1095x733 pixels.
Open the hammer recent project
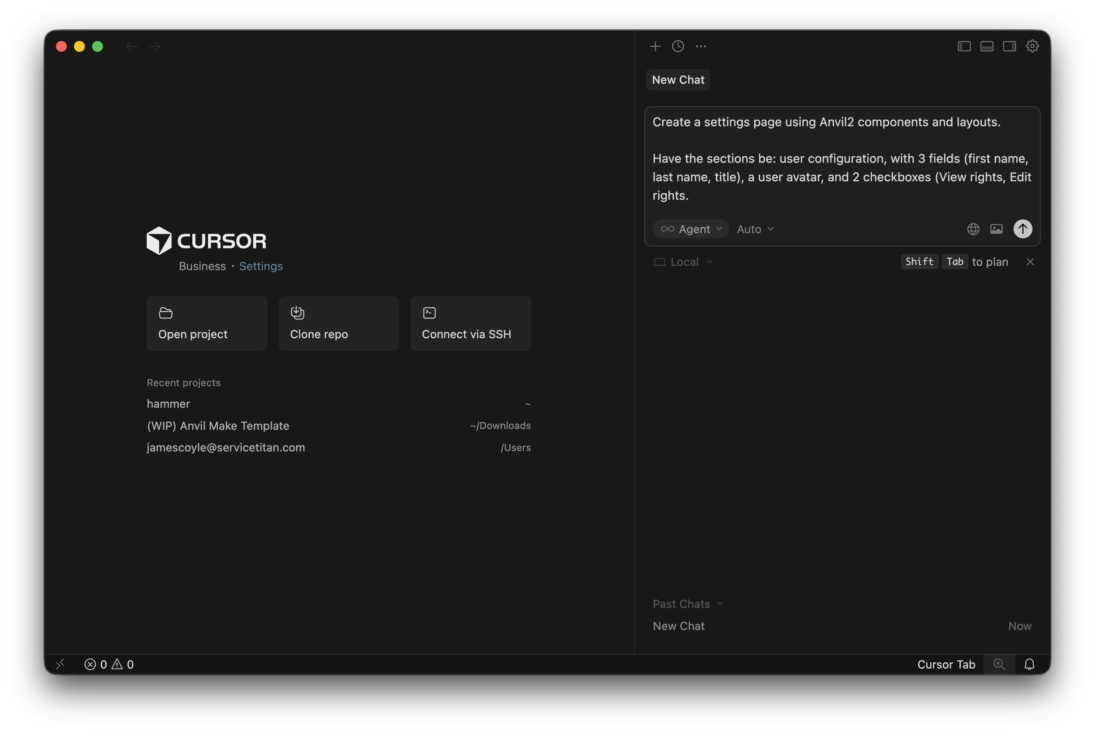pyautogui.click(x=339, y=404)
